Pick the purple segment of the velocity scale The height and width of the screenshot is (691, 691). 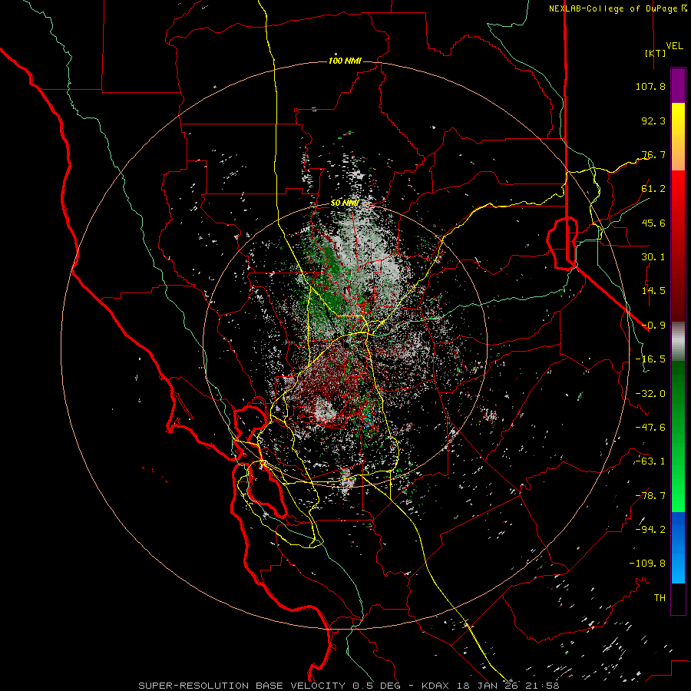pos(678,85)
